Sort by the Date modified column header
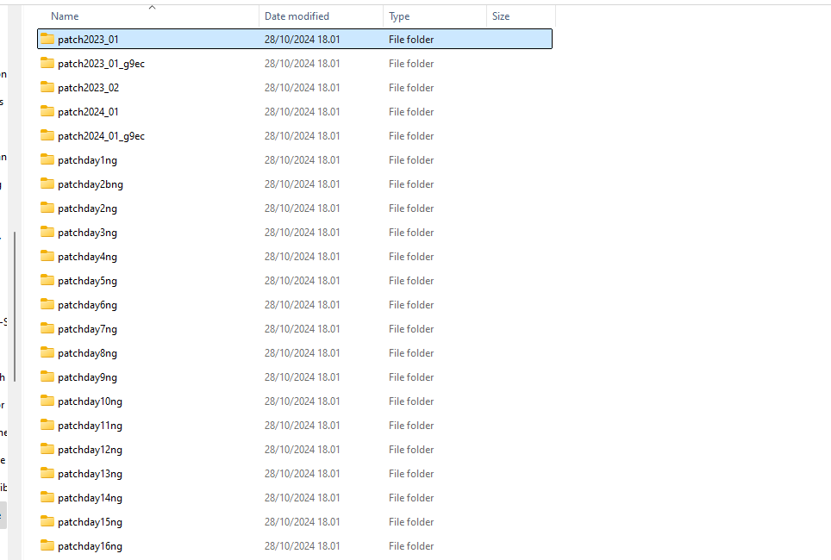Image resolution: width=831 pixels, height=560 pixels. (x=297, y=16)
